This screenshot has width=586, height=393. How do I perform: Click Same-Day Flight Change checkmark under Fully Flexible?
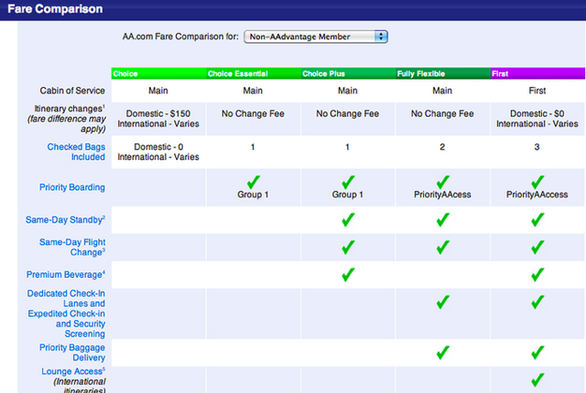click(x=442, y=247)
